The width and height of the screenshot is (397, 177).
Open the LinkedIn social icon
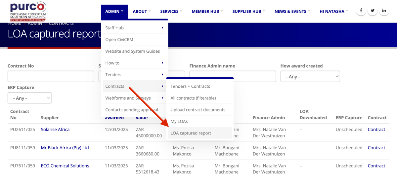point(384,11)
